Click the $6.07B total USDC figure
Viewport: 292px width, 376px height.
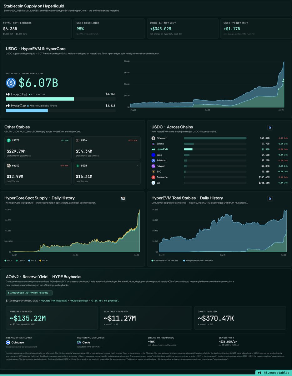click(x=38, y=83)
